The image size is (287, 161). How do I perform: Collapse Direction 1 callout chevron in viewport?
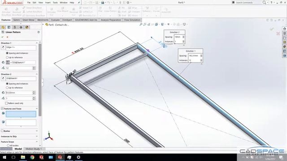201,64
